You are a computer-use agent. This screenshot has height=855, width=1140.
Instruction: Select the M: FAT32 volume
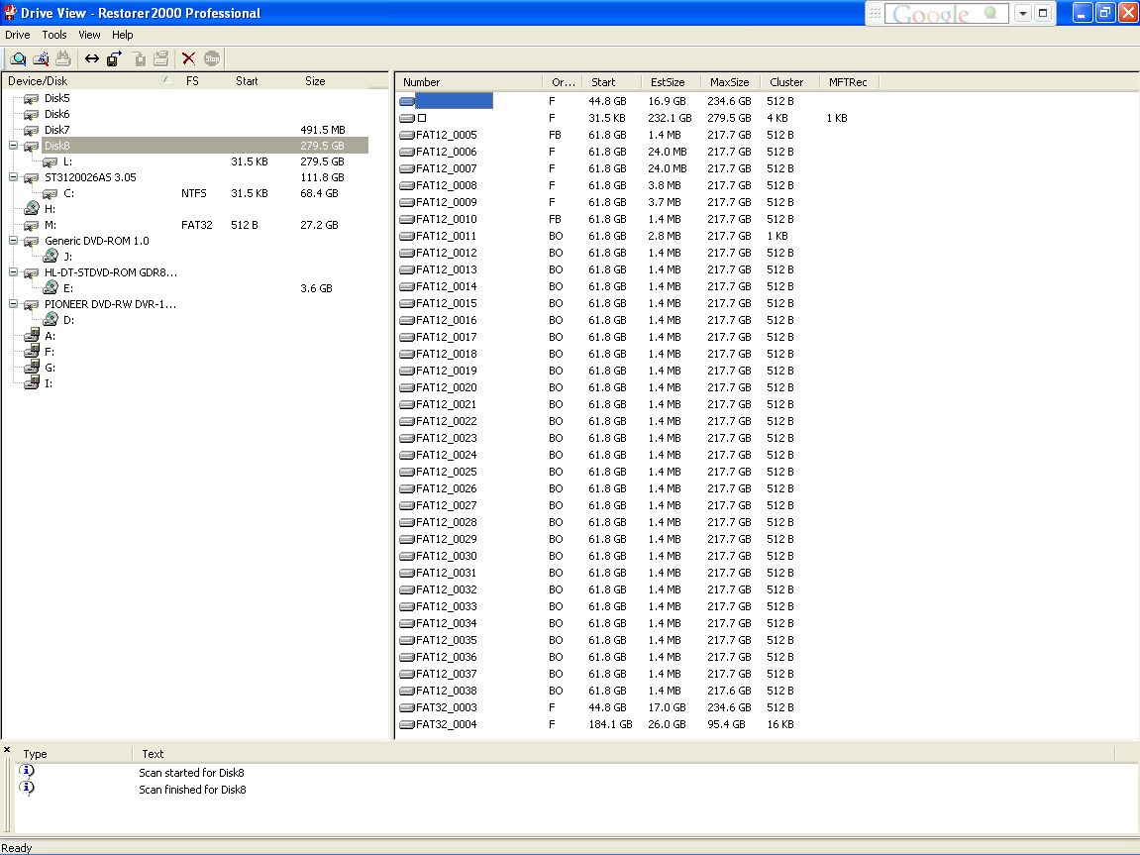(51, 225)
